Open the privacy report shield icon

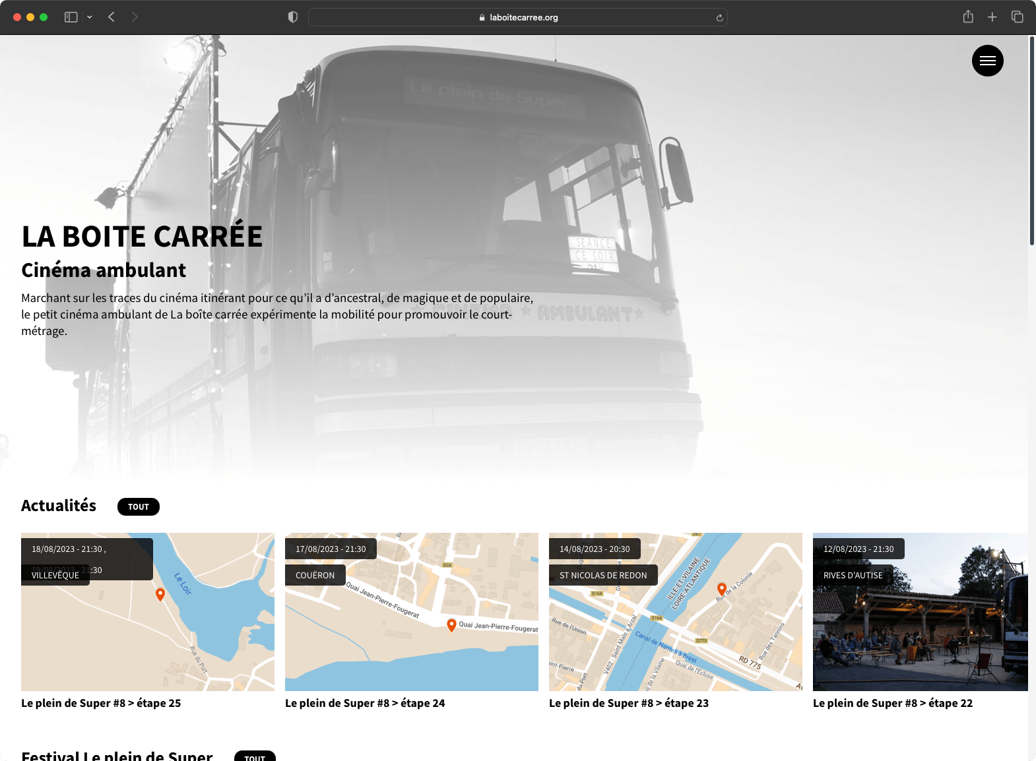pos(293,17)
